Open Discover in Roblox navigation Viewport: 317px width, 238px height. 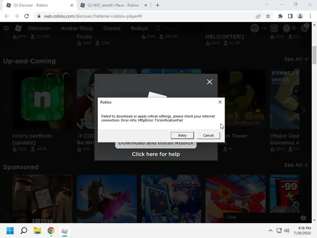point(39,28)
